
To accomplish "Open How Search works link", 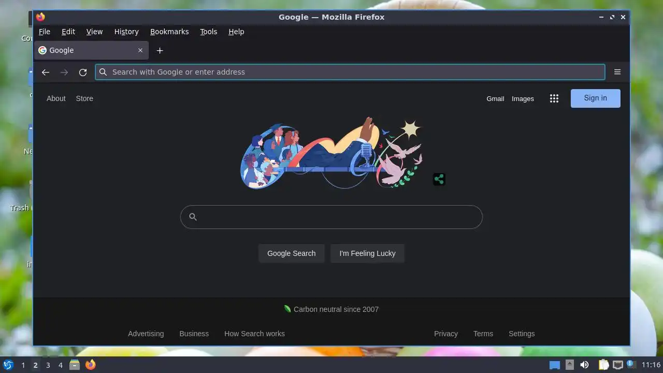I will (254, 334).
